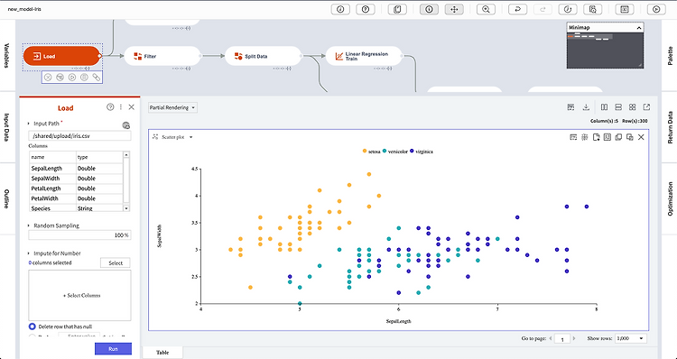
Task: Open the Scatter plot chart type dropdown
Action: (x=173, y=137)
